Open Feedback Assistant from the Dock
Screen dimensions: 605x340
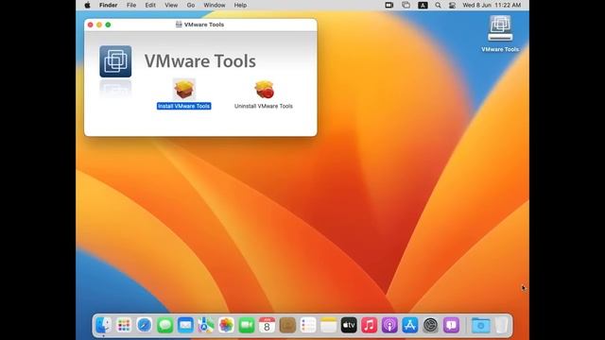click(x=451, y=325)
